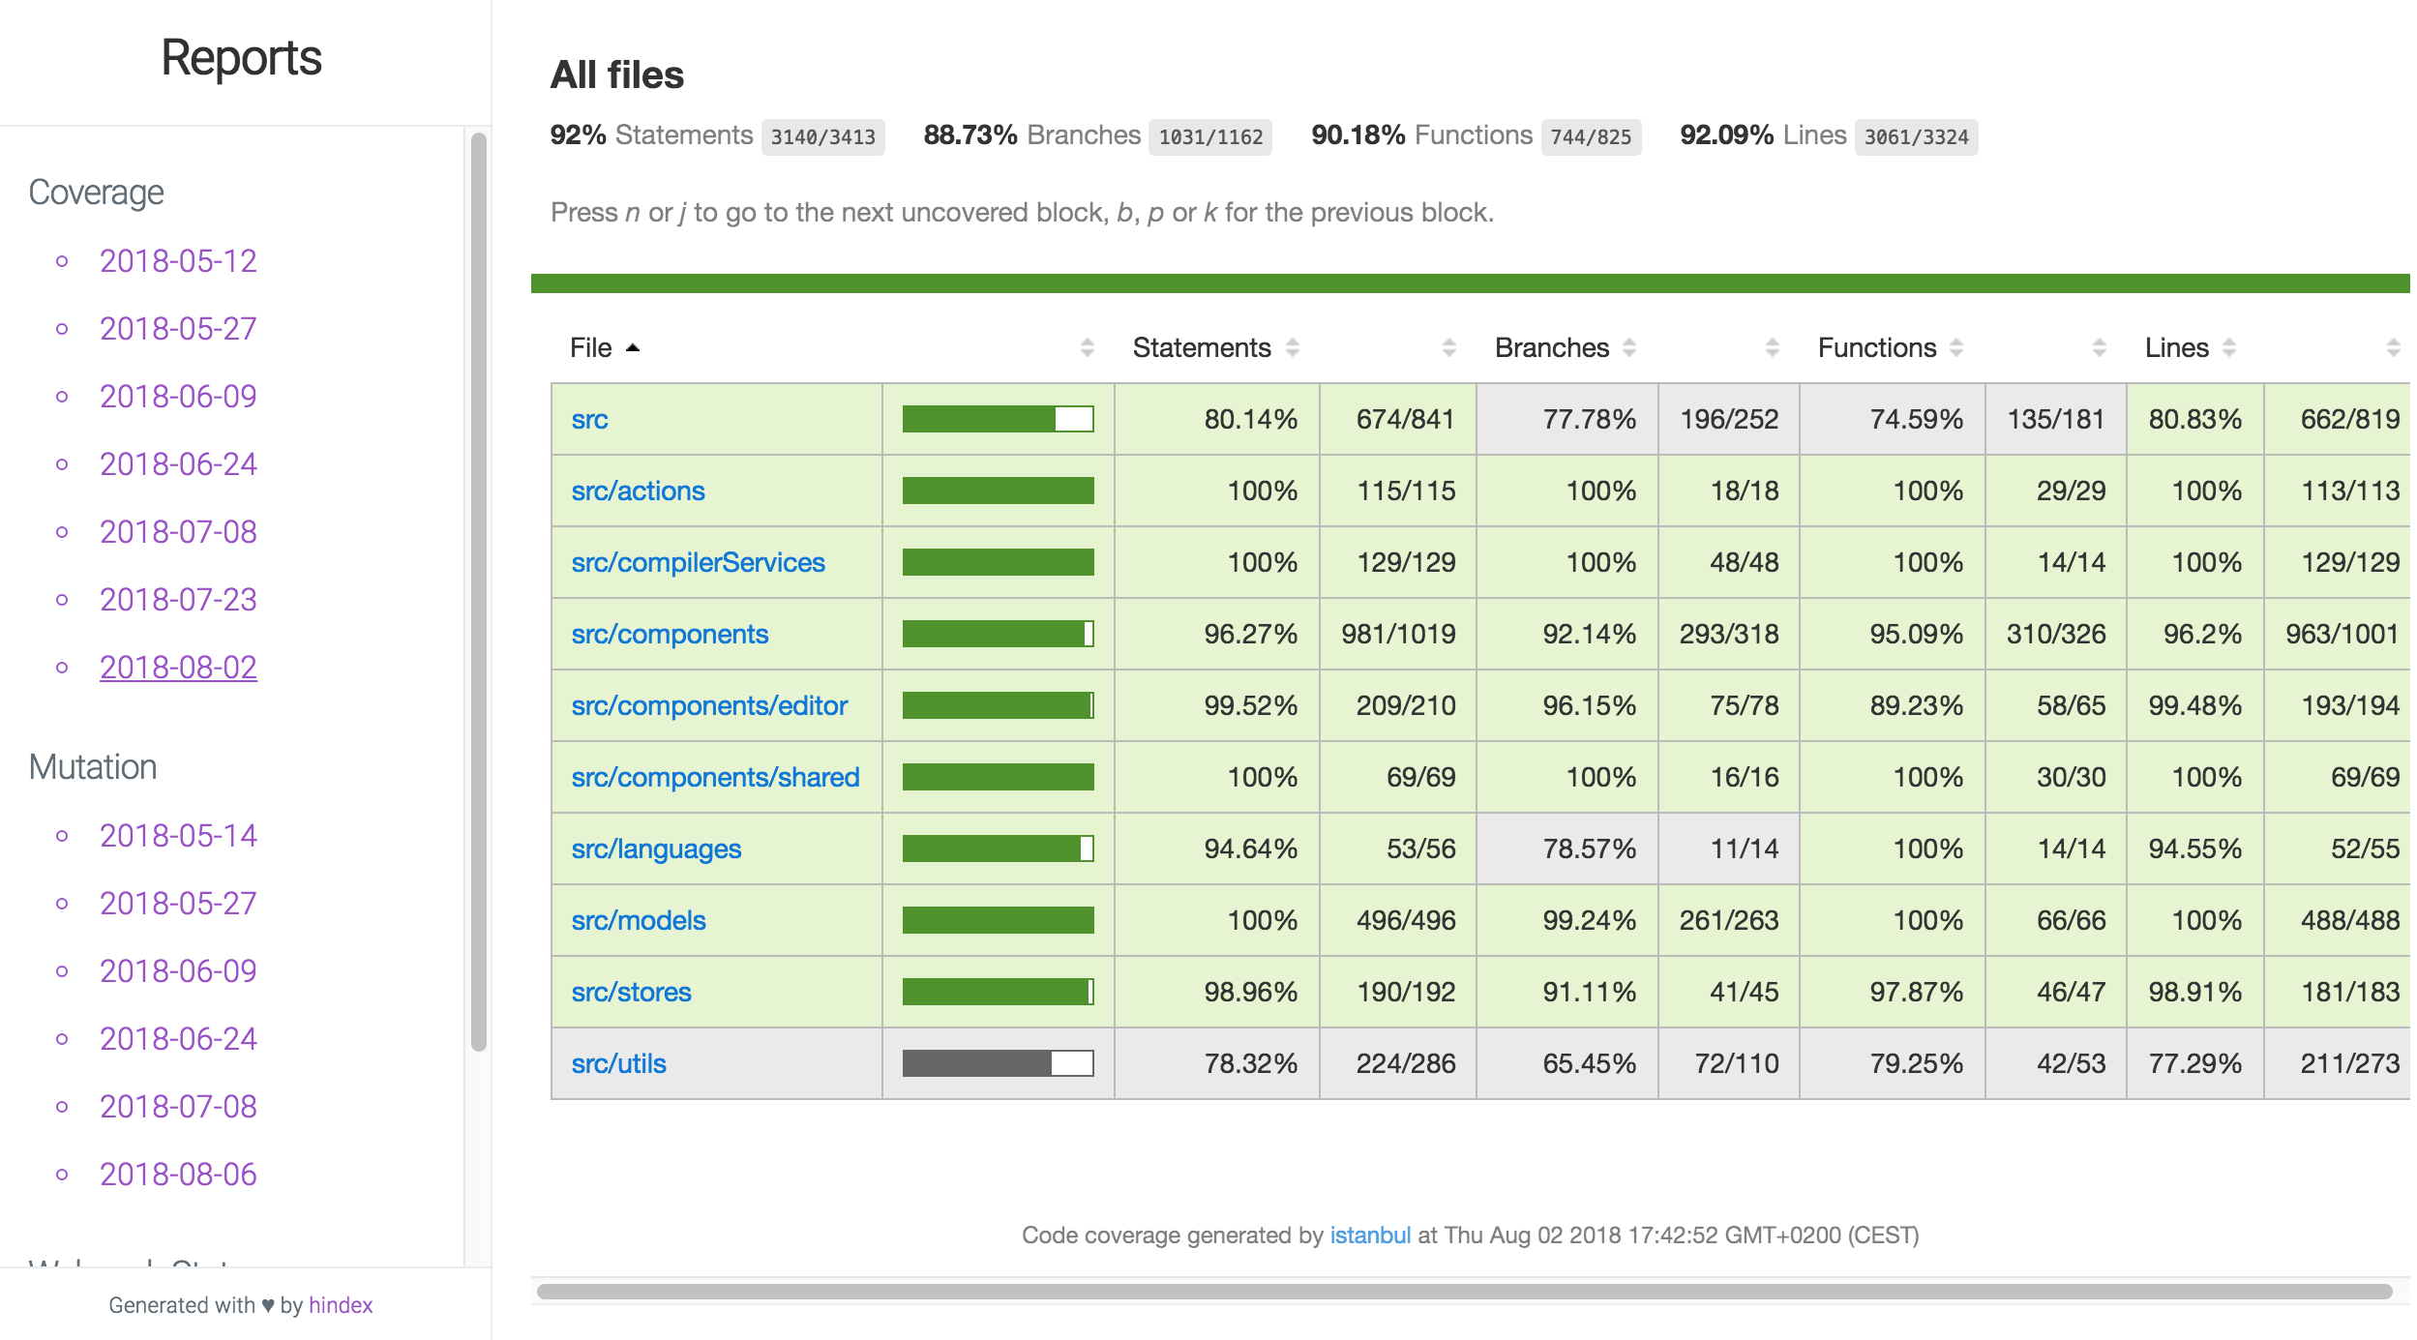Click sort icon right of File column
This screenshot has height=1340, width=2417.
1088,347
